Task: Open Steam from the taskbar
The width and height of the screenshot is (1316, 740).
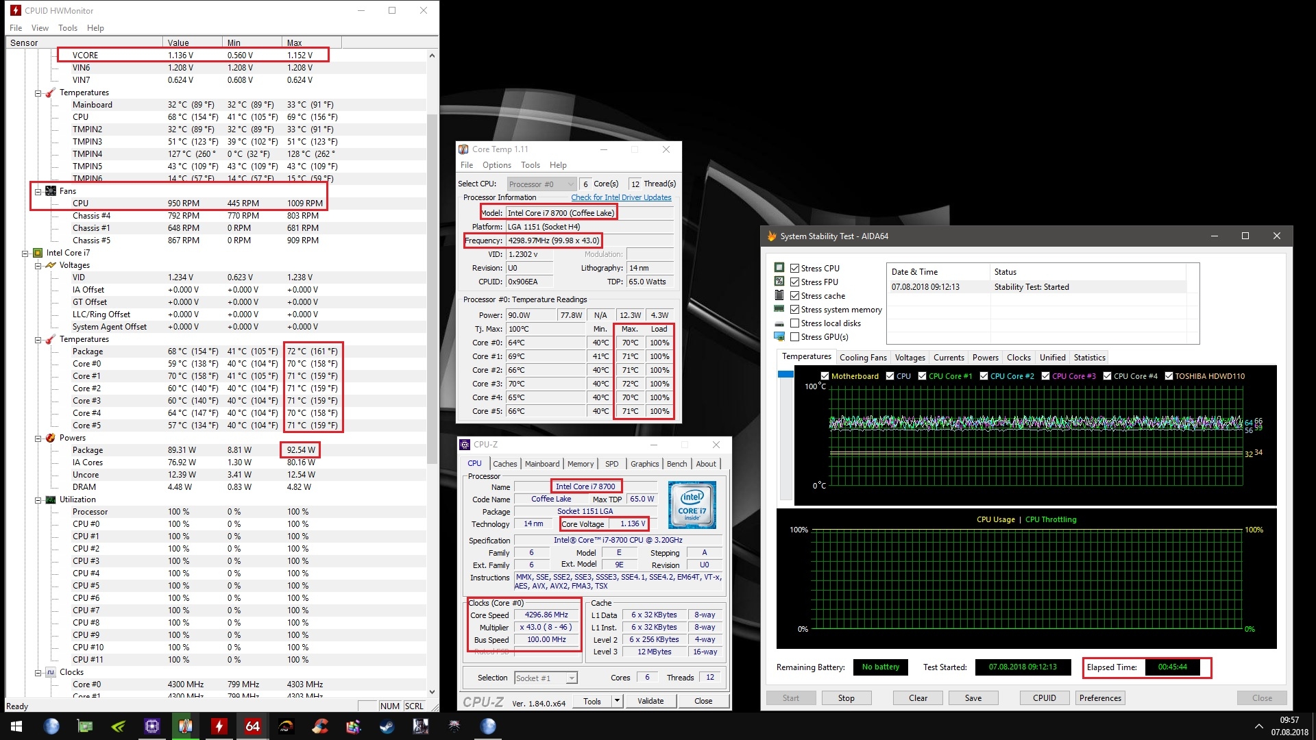Action: pyautogui.click(x=387, y=726)
